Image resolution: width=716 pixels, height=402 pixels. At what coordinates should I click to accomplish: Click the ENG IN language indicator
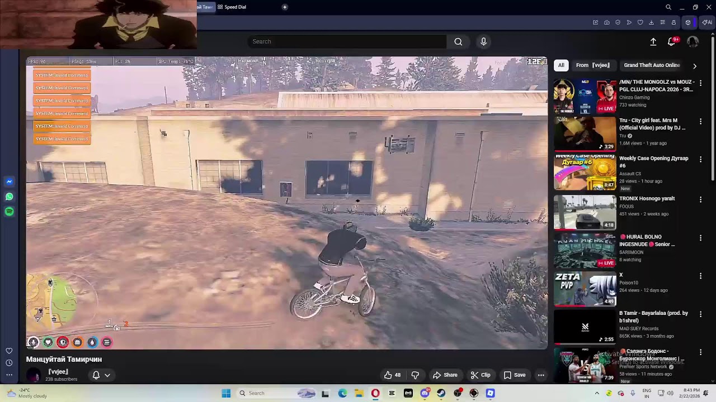(x=647, y=393)
